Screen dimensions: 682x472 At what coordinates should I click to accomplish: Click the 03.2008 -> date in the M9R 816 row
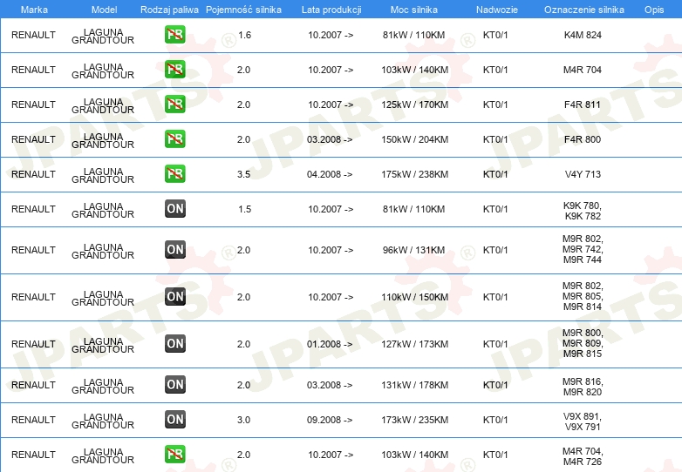(330, 385)
